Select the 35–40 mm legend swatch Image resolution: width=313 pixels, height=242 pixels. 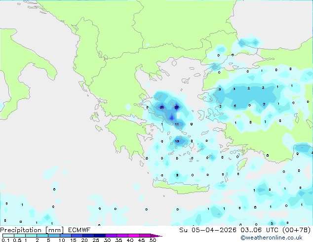(122, 236)
